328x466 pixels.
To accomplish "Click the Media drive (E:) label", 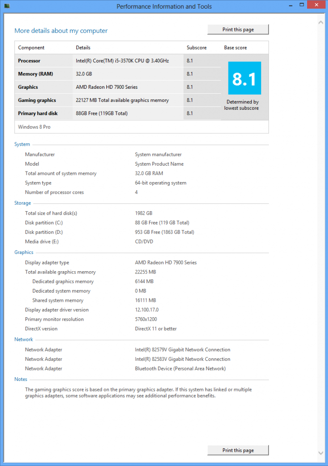I will click(x=42, y=242).
